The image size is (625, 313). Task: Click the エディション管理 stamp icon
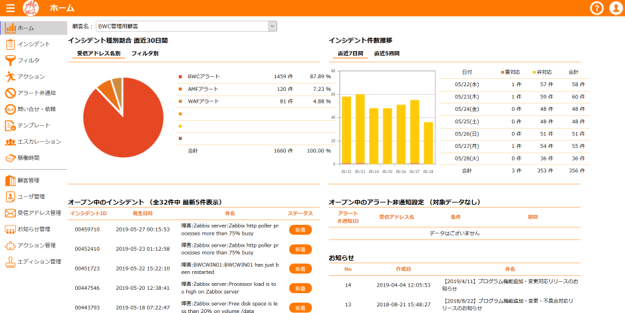click(x=11, y=262)
